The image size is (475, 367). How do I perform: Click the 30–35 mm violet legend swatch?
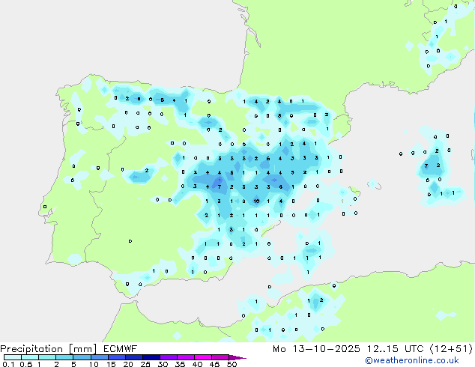[x=168, y=357]
